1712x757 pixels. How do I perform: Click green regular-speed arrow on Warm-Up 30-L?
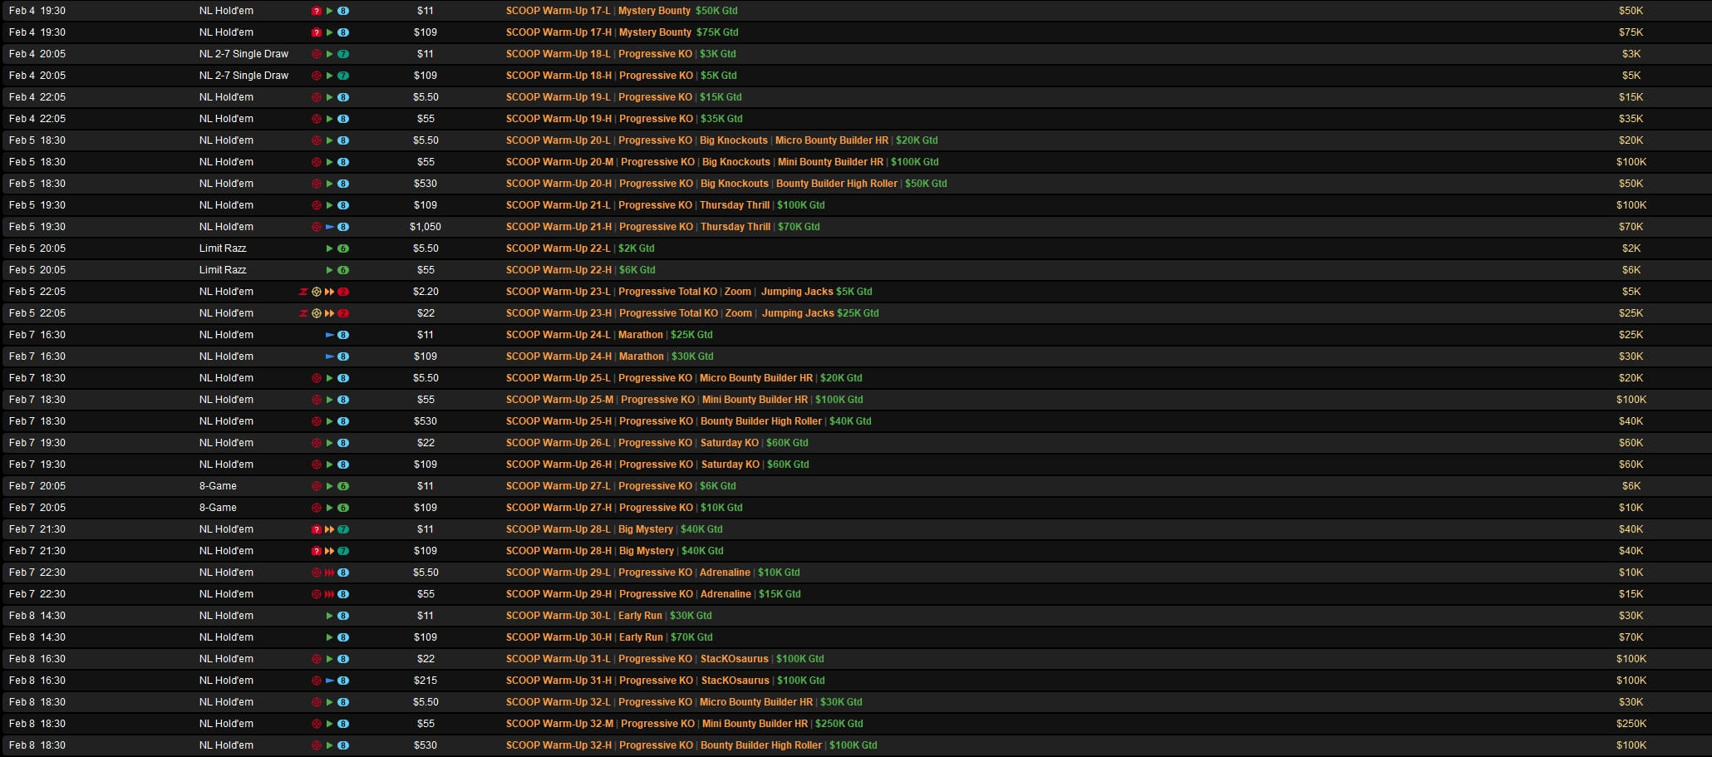point(329,616)
